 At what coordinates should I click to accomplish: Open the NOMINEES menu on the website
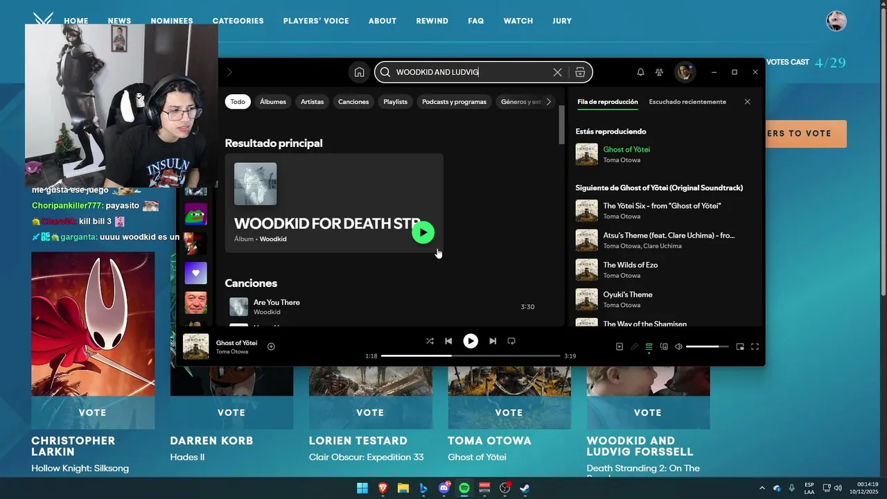(x=172, y=21)
